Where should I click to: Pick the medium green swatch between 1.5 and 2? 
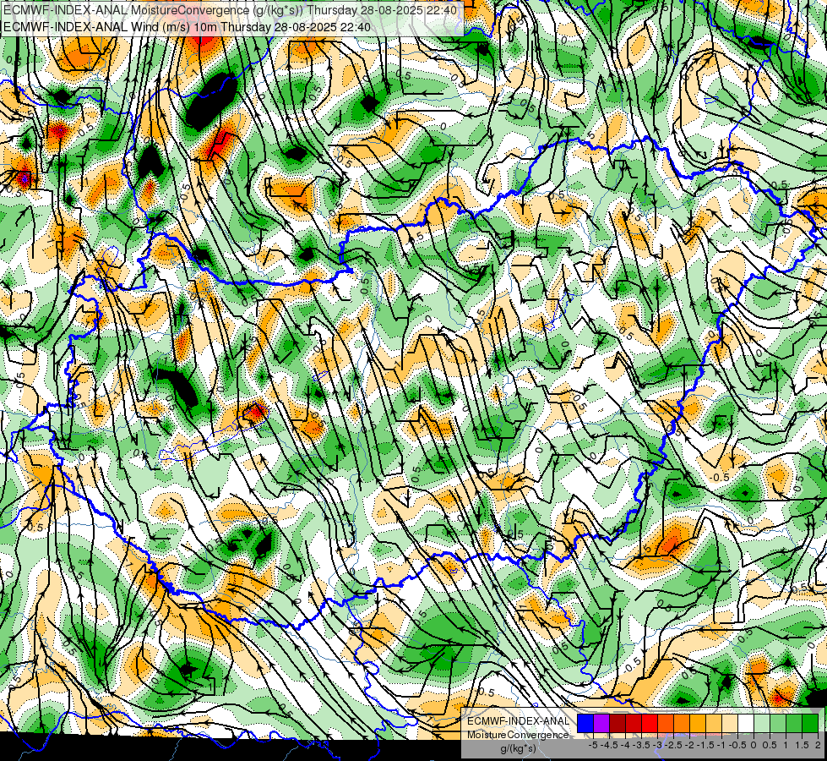pos(794,724)
